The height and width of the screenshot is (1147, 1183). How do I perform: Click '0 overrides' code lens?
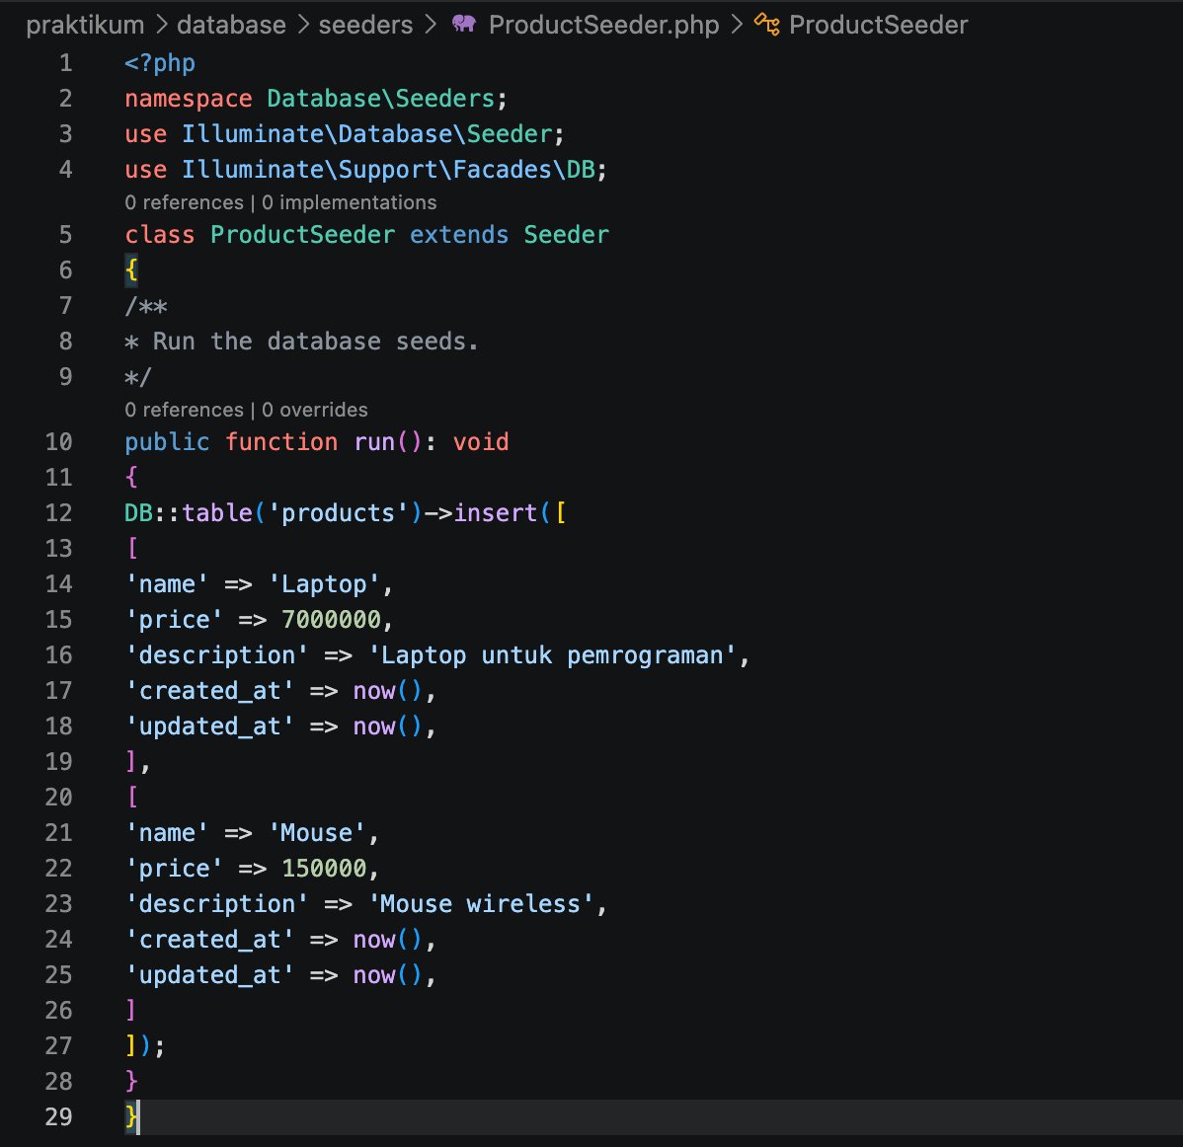(x=315, y=410)
